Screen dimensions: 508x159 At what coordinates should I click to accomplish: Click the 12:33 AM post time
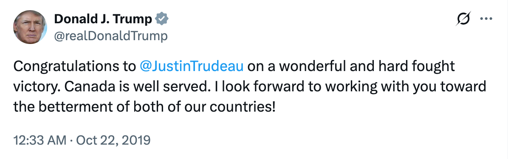pos(39,140)
